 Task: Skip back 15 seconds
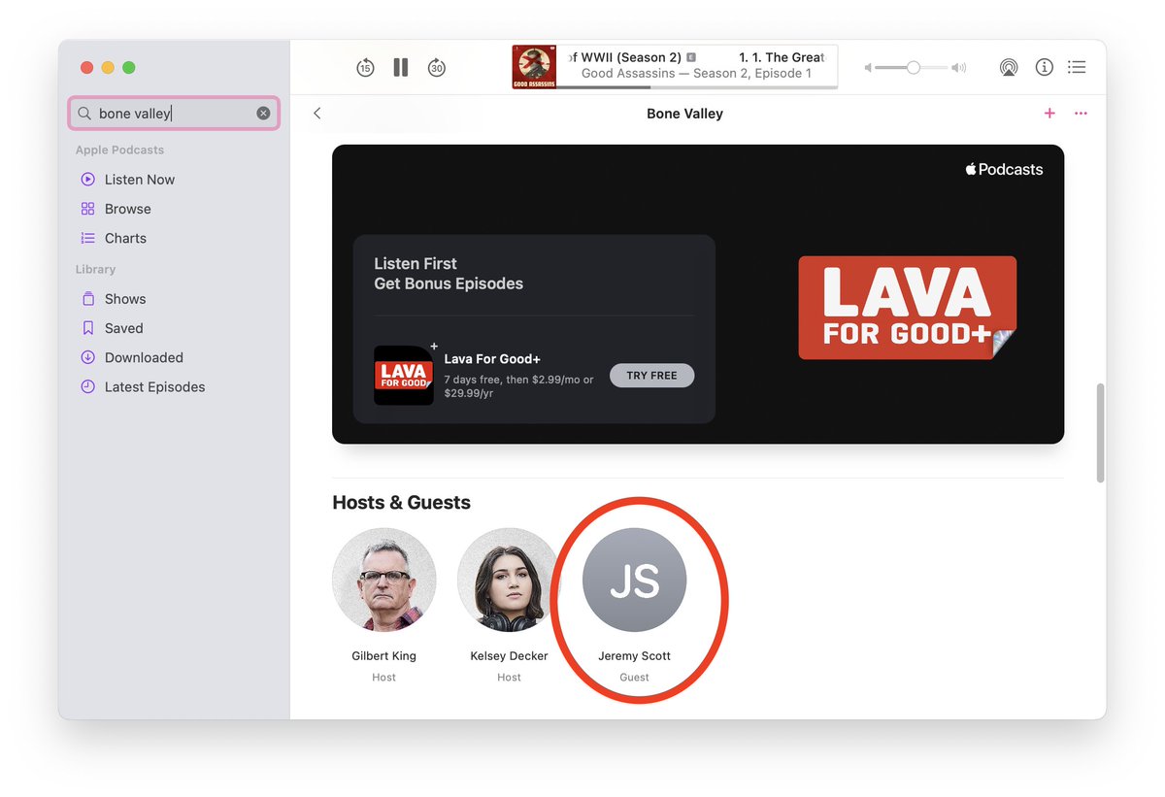coord(365,67)
